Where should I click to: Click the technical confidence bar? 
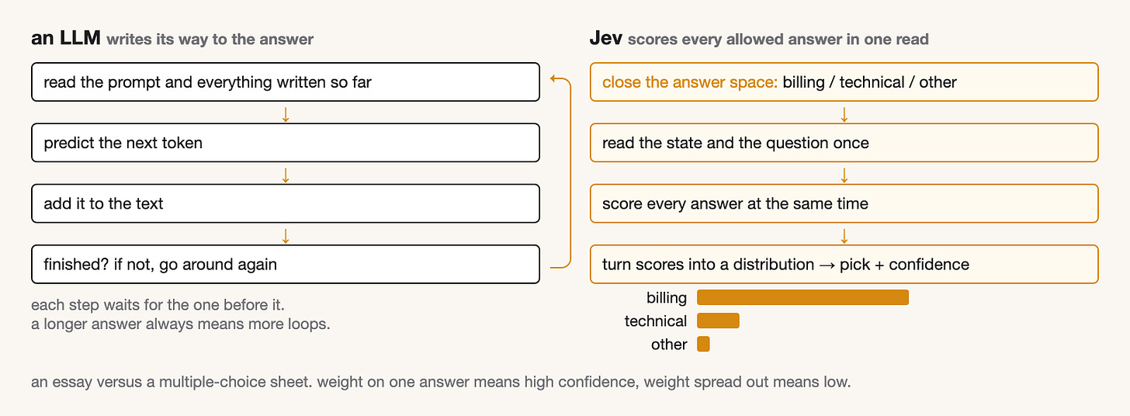tap(718, 321)
